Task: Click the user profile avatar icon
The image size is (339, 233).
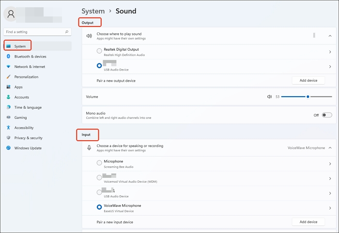Action: tap(12, 15)
